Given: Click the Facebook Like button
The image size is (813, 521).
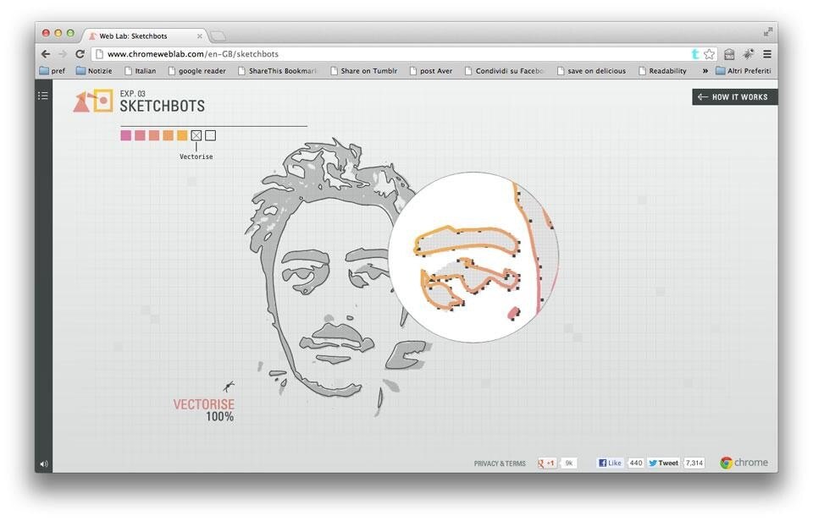Looking at the screenshot, I should tap(610, 463).
